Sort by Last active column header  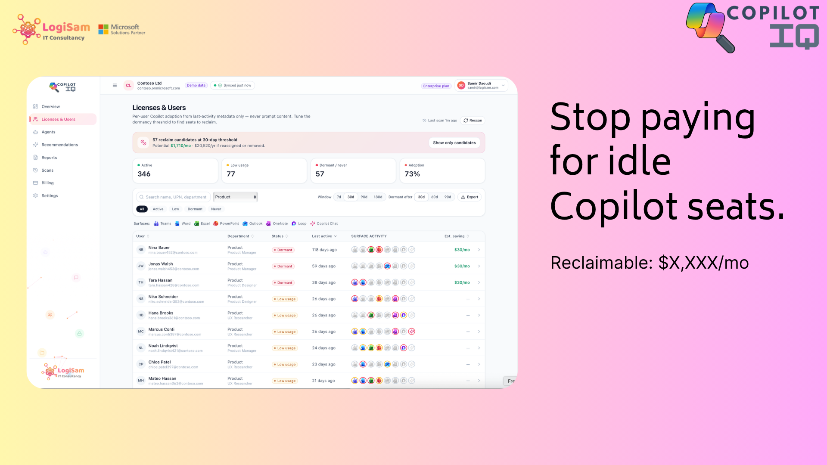pos(324,236)
